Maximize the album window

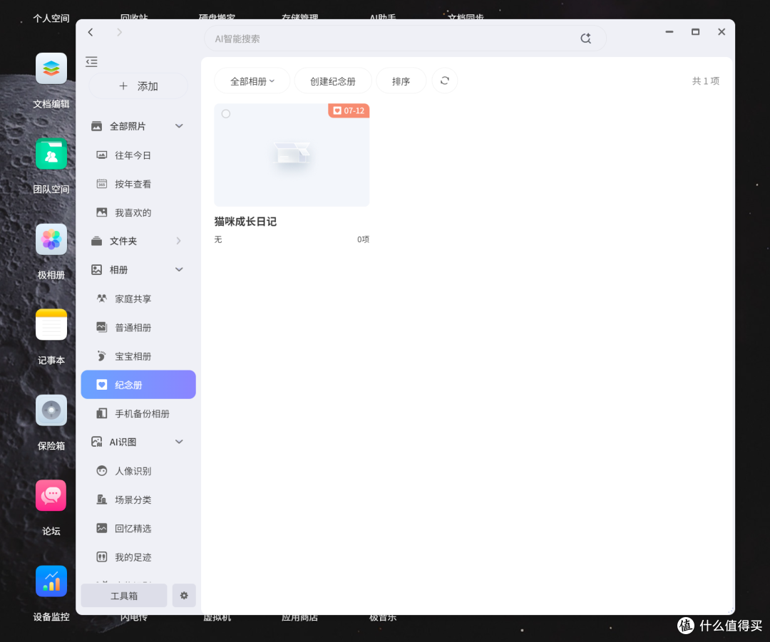click(695, 32)
